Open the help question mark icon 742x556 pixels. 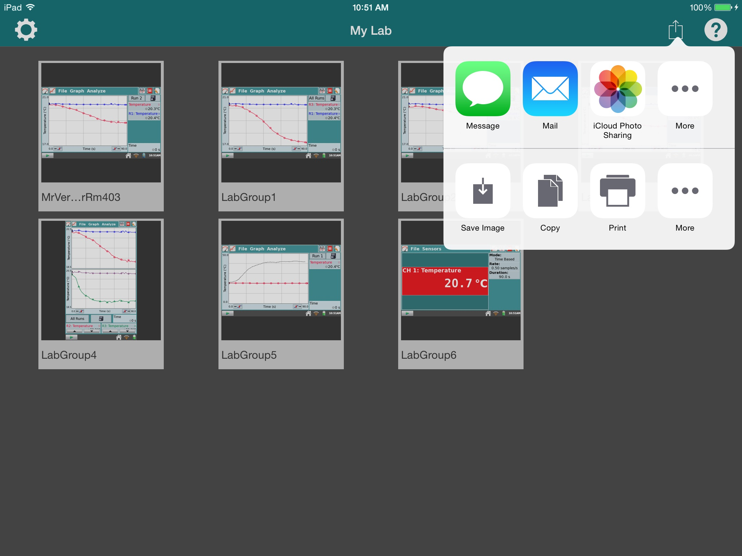(x=716, y=30)
